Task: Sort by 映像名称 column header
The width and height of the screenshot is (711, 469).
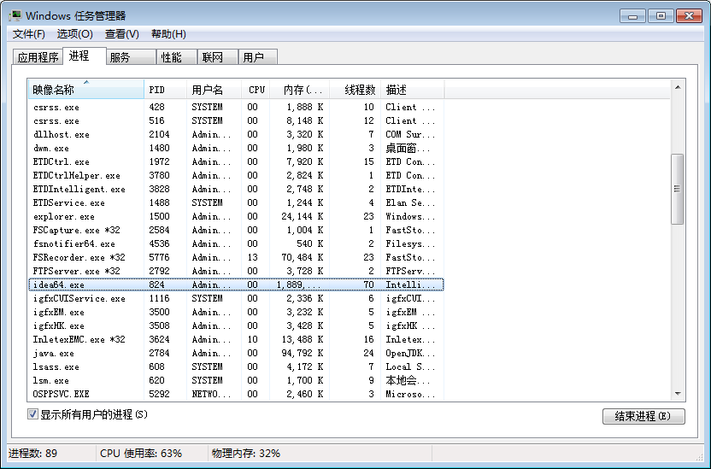Action: [x=86, y=89]
